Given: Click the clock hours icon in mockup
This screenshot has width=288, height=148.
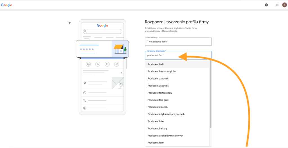Looking at the screenshot, I should [85, 93].
